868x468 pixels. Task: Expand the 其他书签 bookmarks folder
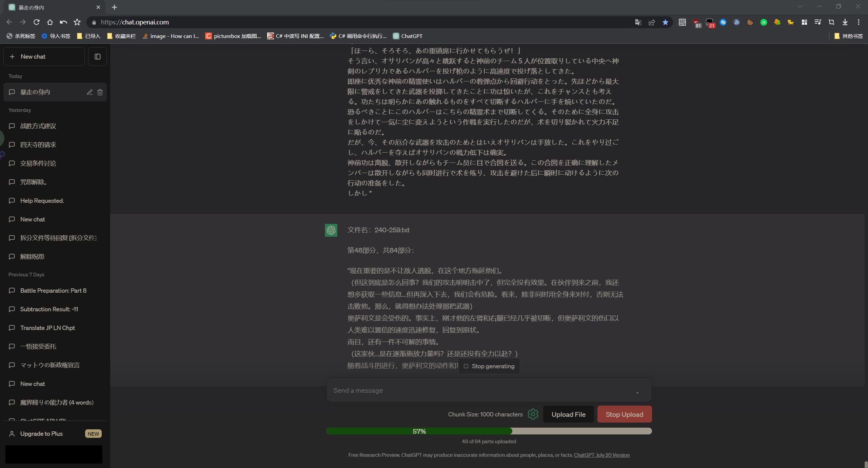[x=848, y=36]
